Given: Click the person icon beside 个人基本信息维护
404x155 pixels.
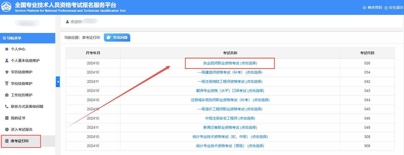Looking at the screenshot, I should (x=7, y=61).
